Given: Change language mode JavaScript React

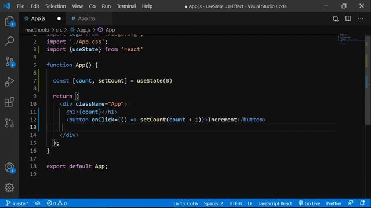Looking at the screenshot, I should pyautogui.click(x=275, y=203).
